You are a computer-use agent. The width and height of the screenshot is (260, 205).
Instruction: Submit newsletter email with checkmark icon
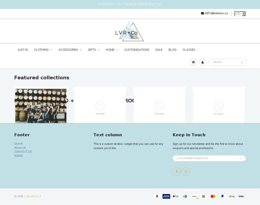[x=240, y=158]
